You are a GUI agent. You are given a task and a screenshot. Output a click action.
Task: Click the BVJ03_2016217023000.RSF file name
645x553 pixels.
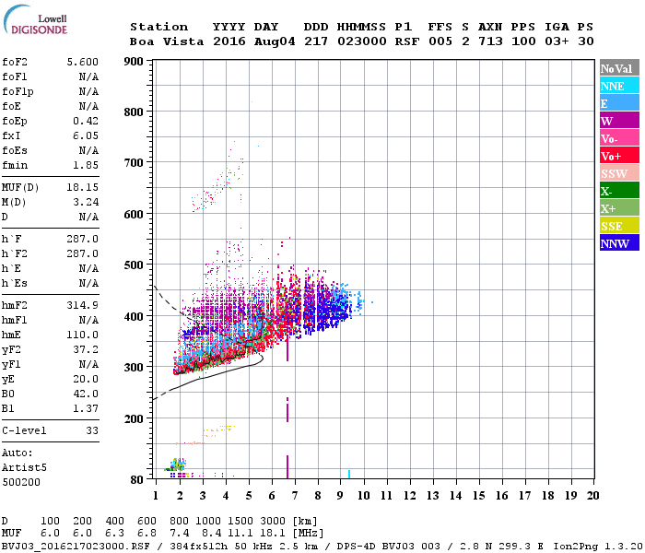click(76, 547)
